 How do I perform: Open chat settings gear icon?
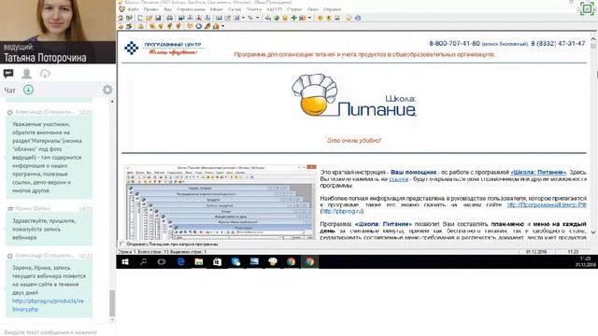(x=107, y=90)
